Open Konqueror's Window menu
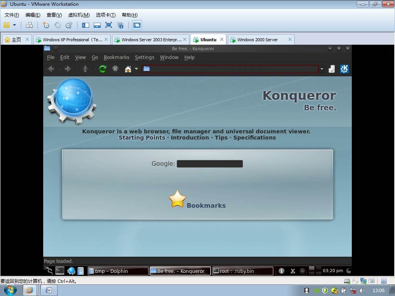 [169, 57]
